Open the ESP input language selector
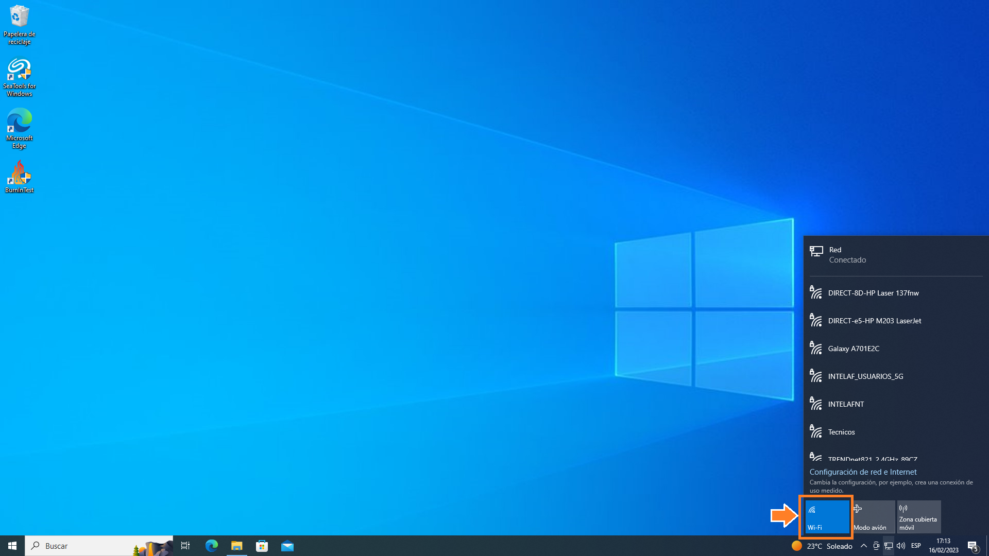Screen dimensions: 989x556 (x=916, y=546)
